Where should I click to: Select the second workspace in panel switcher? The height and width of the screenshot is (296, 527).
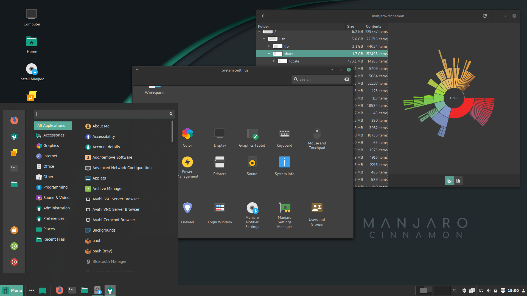[x=442, y=291]
